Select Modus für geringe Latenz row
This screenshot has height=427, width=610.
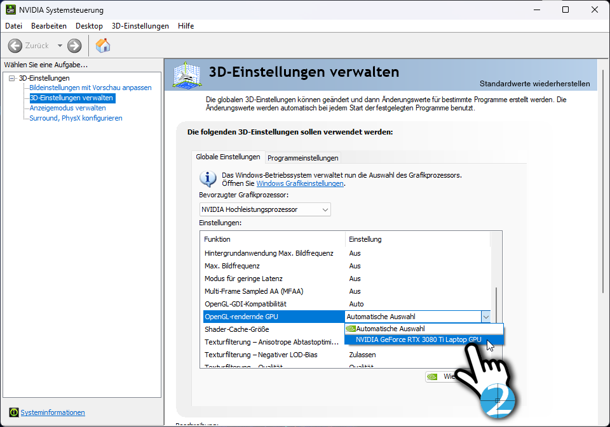(x=347, y=279)
